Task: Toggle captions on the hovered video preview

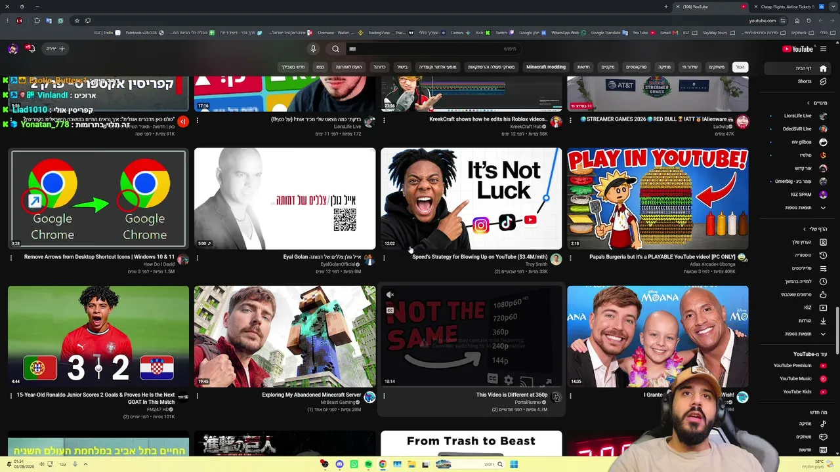Action: pyautogui.click(x=390, y=311)
